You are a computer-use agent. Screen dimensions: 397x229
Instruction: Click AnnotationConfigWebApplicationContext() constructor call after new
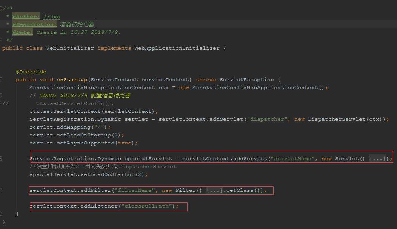coord(258,88)
